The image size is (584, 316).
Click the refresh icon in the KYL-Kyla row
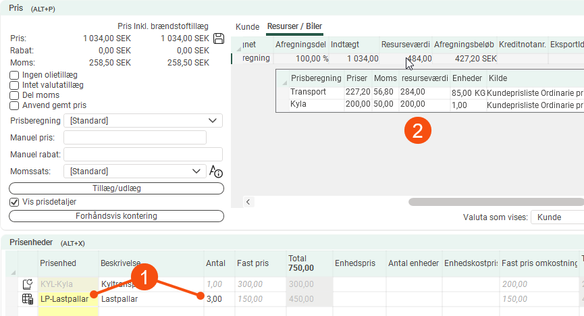pyautogui.click(x=28, y=284)
